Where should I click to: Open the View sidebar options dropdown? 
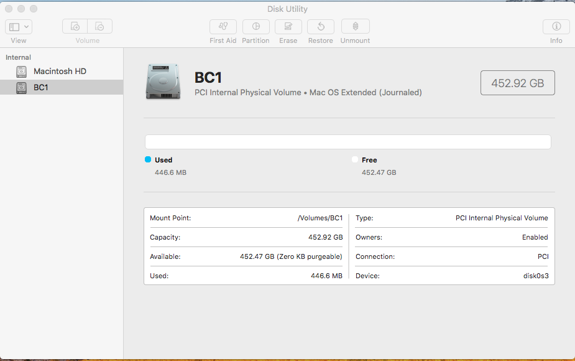pos(19,27)
